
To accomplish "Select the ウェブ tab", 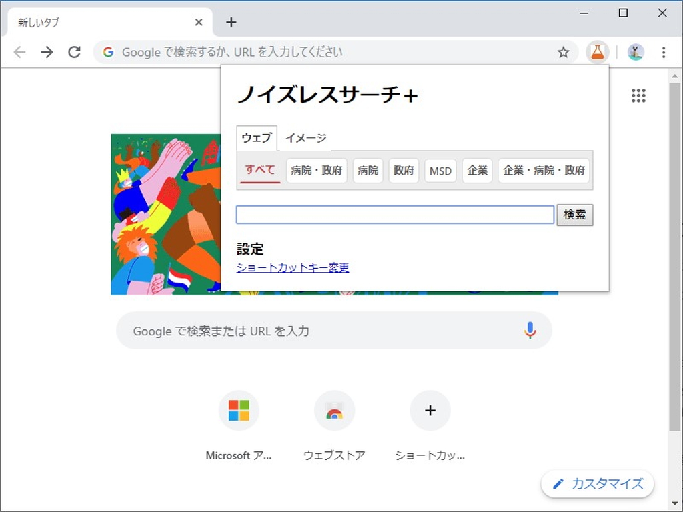I will [x=256, y=138].
